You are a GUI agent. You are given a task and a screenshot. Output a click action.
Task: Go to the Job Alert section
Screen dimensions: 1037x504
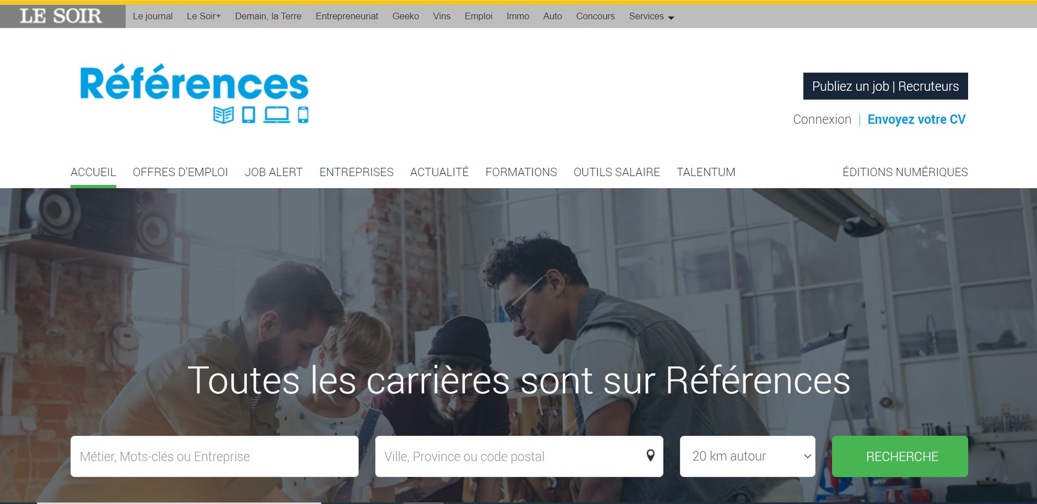[274, 172]
